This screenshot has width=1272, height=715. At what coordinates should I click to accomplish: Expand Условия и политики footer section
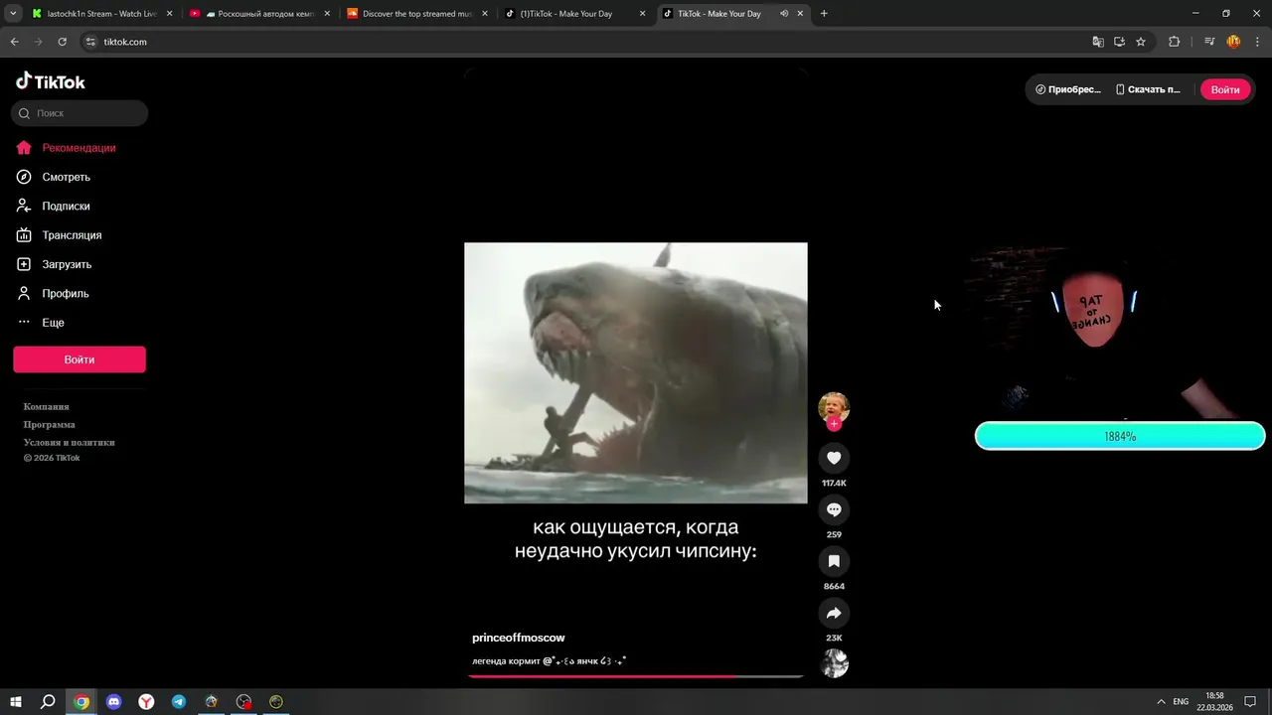pos(70,442)
